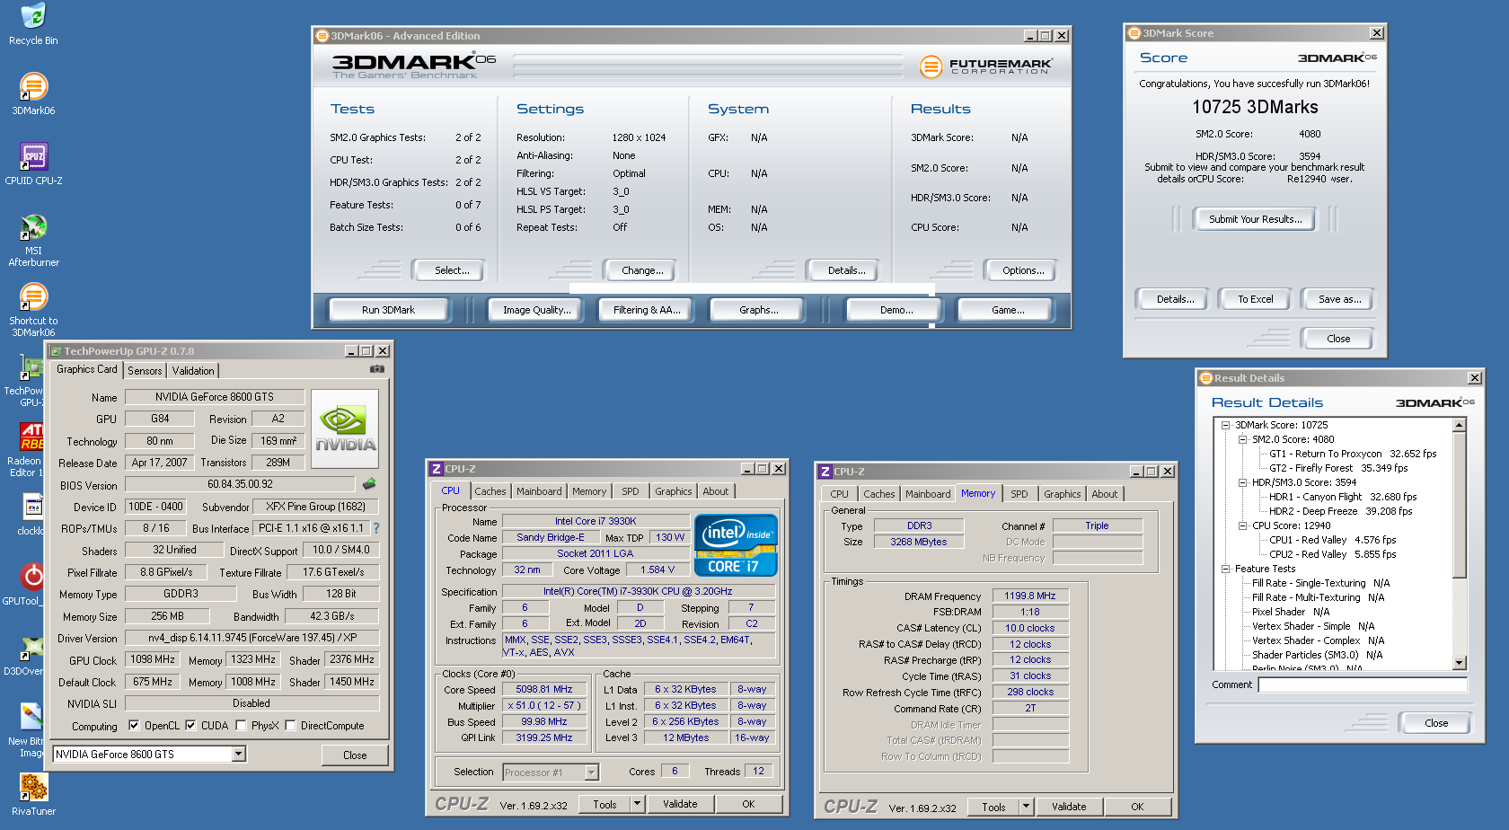This screenshot has width=1509, height=830.
Task: Open the RivaTuner desktop icon
Action: point(33,788)
